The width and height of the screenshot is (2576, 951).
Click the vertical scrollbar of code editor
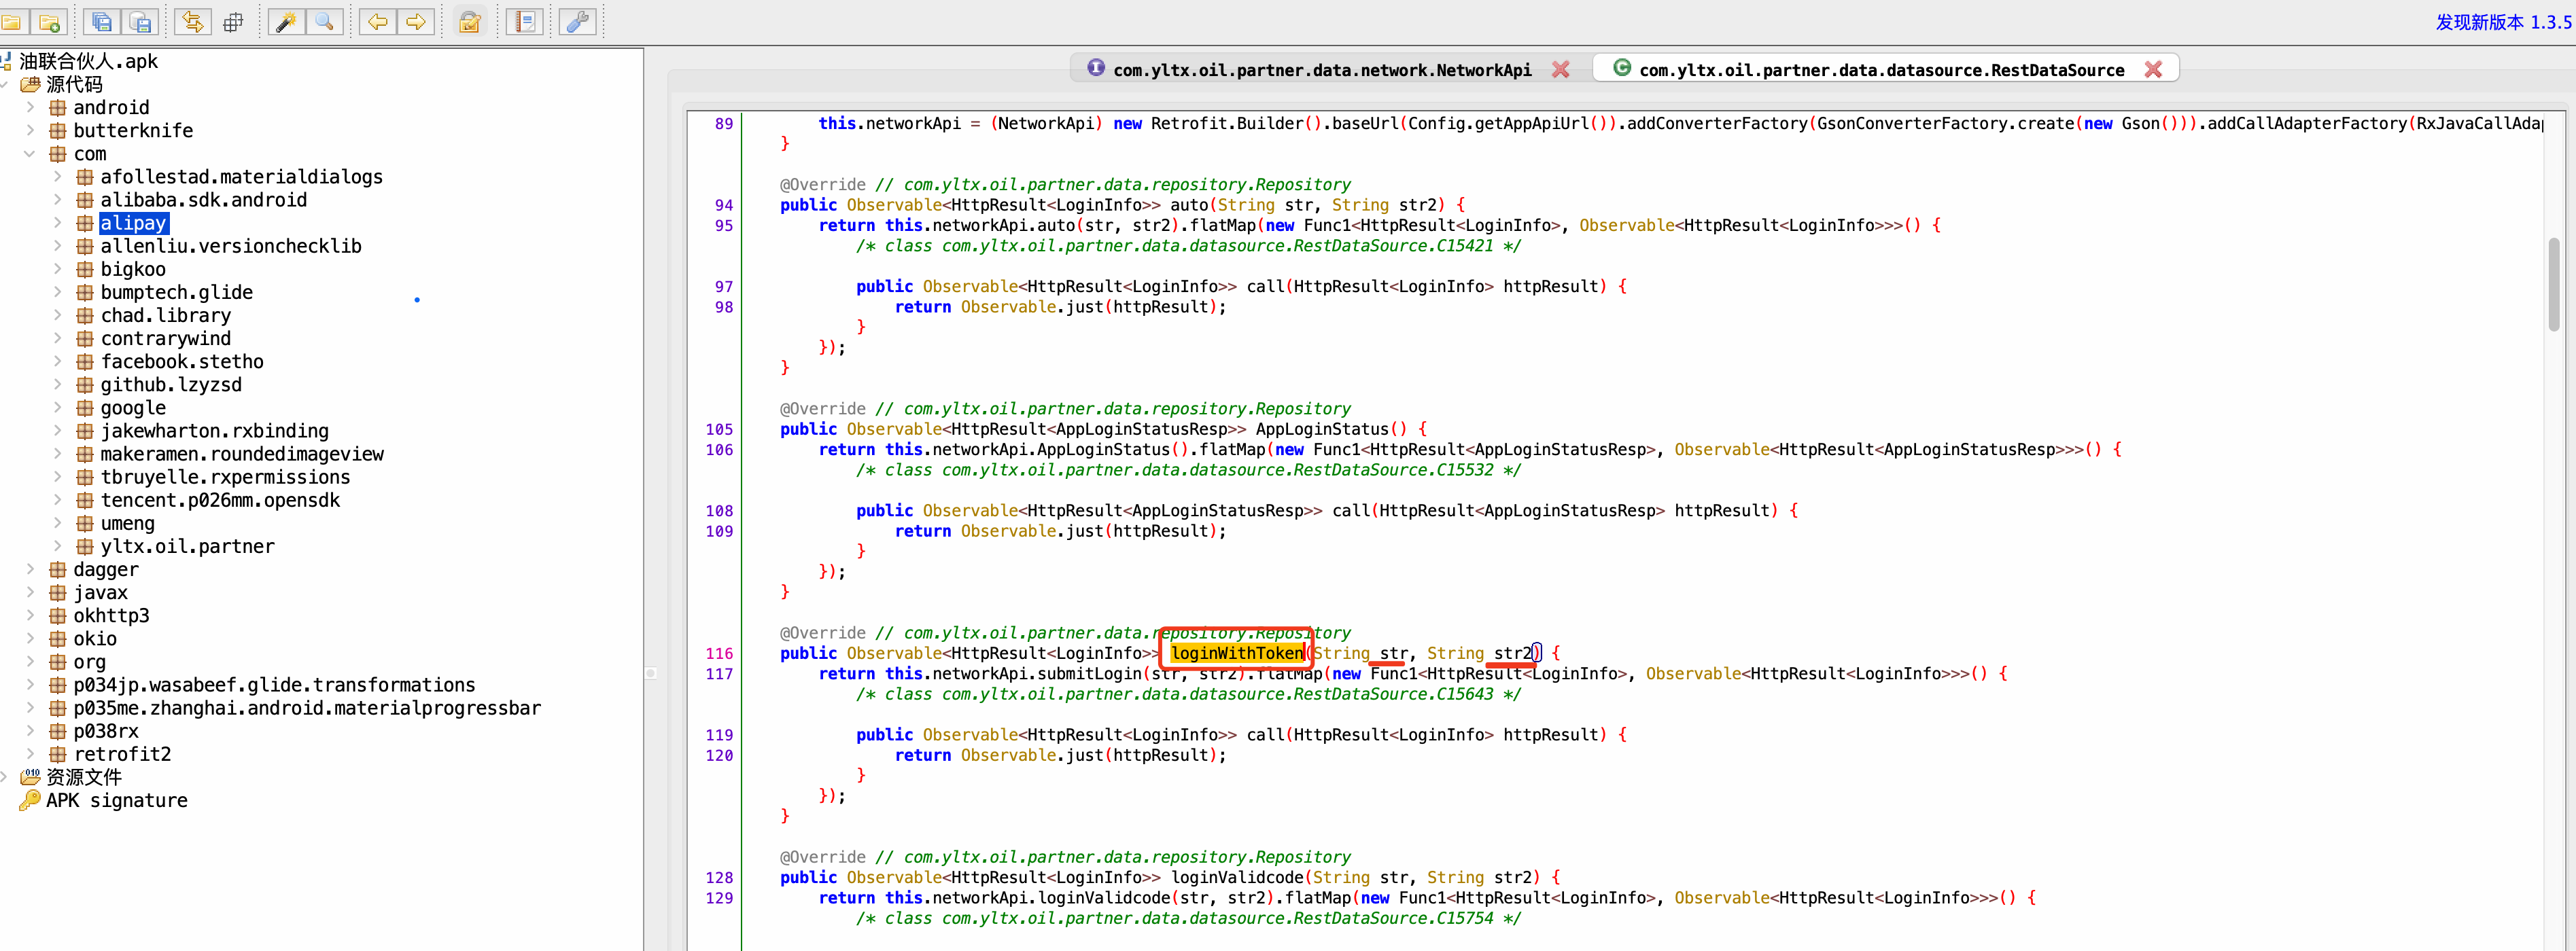[2553, 285]
